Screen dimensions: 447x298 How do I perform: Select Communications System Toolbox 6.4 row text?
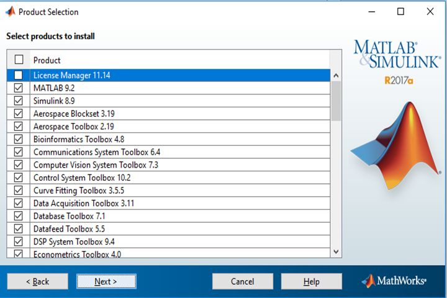pyautogui.click(x=97, y=152)
